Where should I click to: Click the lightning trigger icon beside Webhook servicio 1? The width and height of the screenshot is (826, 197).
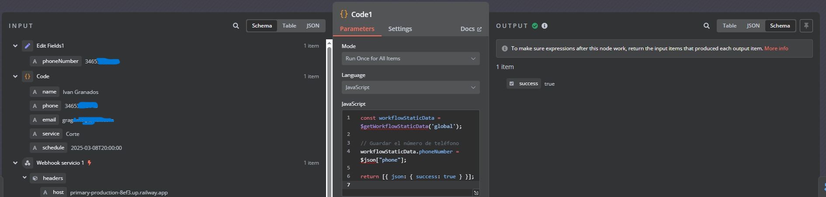coord(90,163)
